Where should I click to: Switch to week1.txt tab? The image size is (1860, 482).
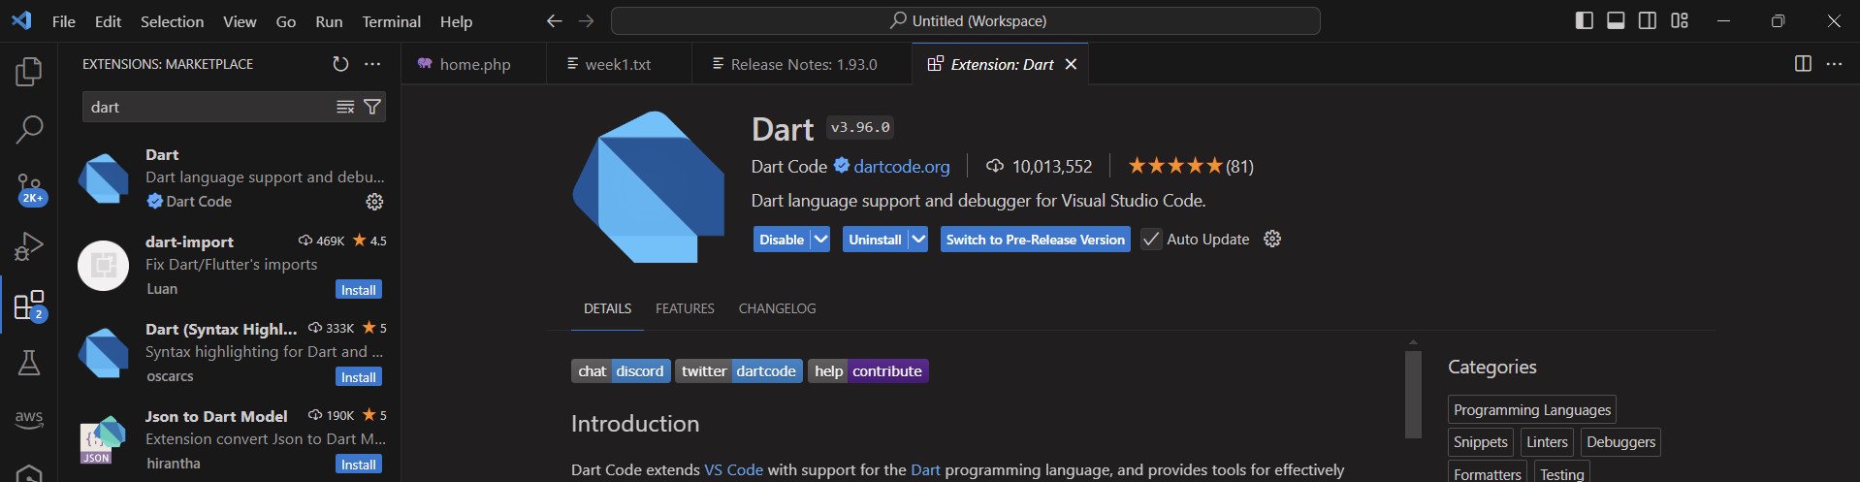[619, 64]
